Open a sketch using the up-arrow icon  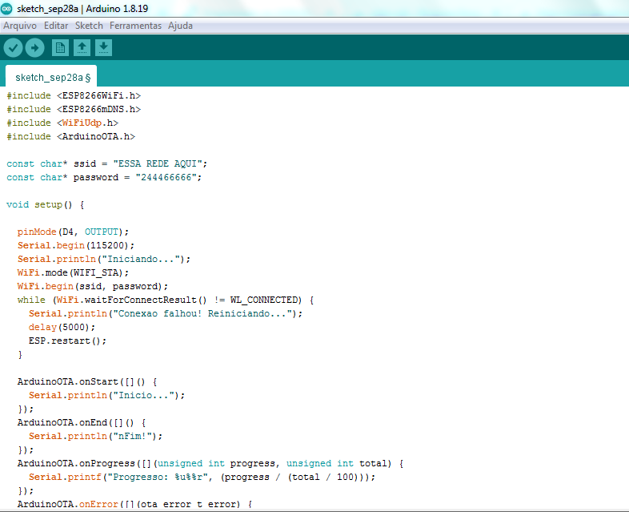(82, 48)
